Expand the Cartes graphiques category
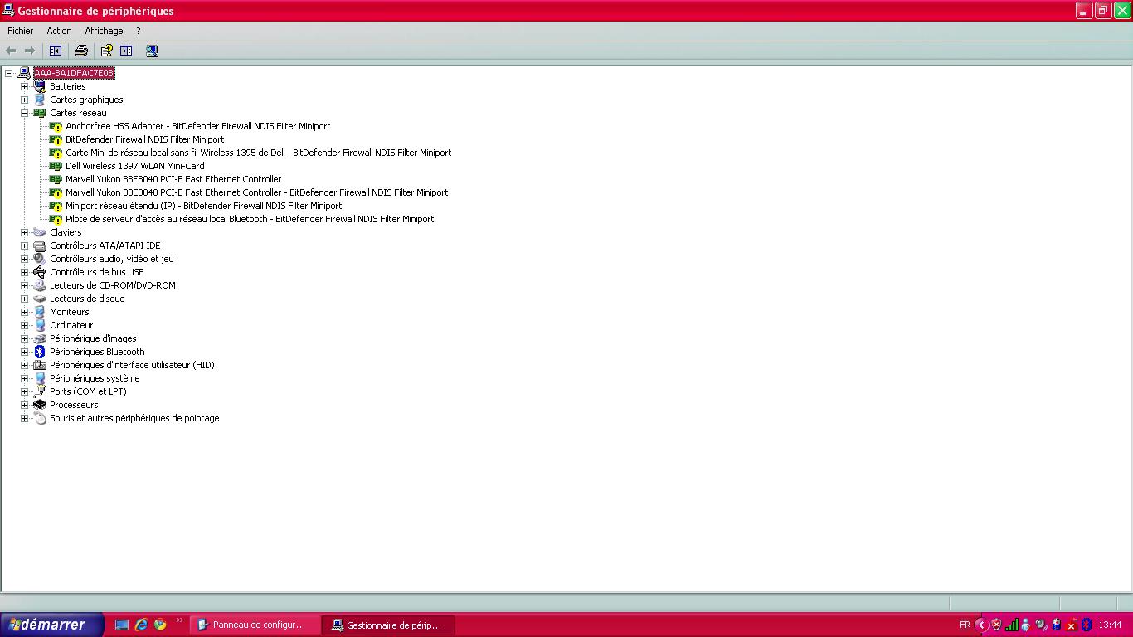 click(24, 100)
